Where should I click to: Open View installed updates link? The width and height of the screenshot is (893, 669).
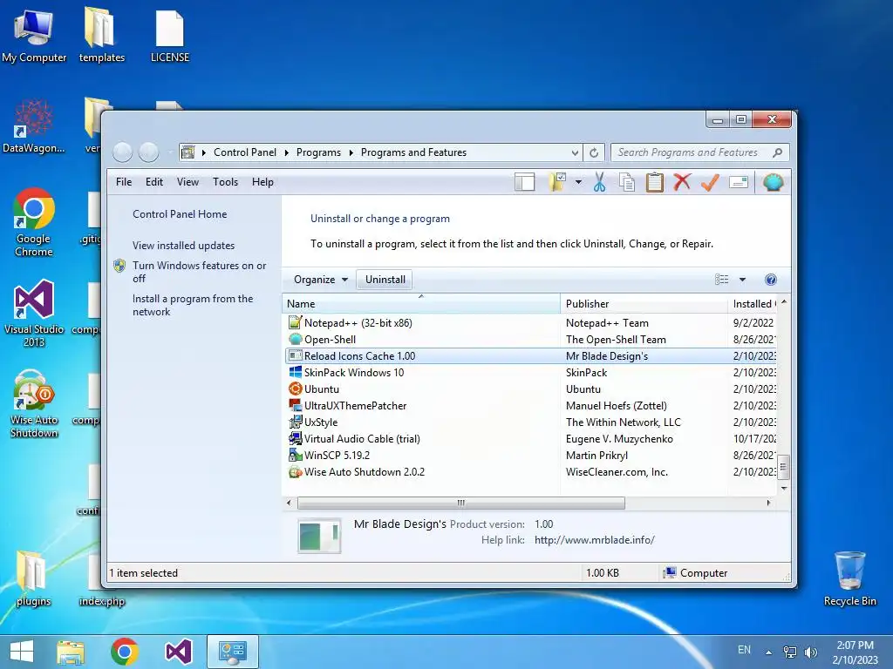tap(183, 245)
